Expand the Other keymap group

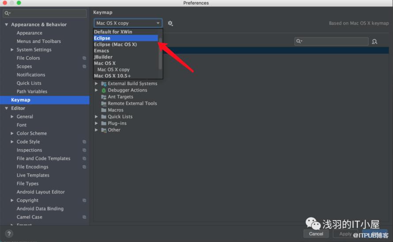96,130
